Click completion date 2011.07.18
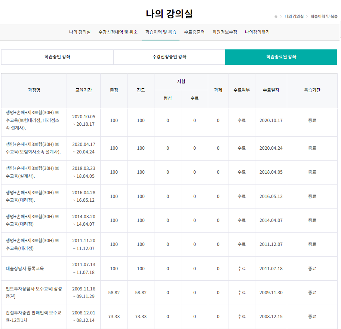Screen dimensions: 341x329 click(271, 269)
